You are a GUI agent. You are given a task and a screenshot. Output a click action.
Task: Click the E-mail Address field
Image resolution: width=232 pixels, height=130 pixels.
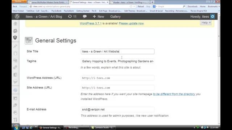click(x=117, y=109)
